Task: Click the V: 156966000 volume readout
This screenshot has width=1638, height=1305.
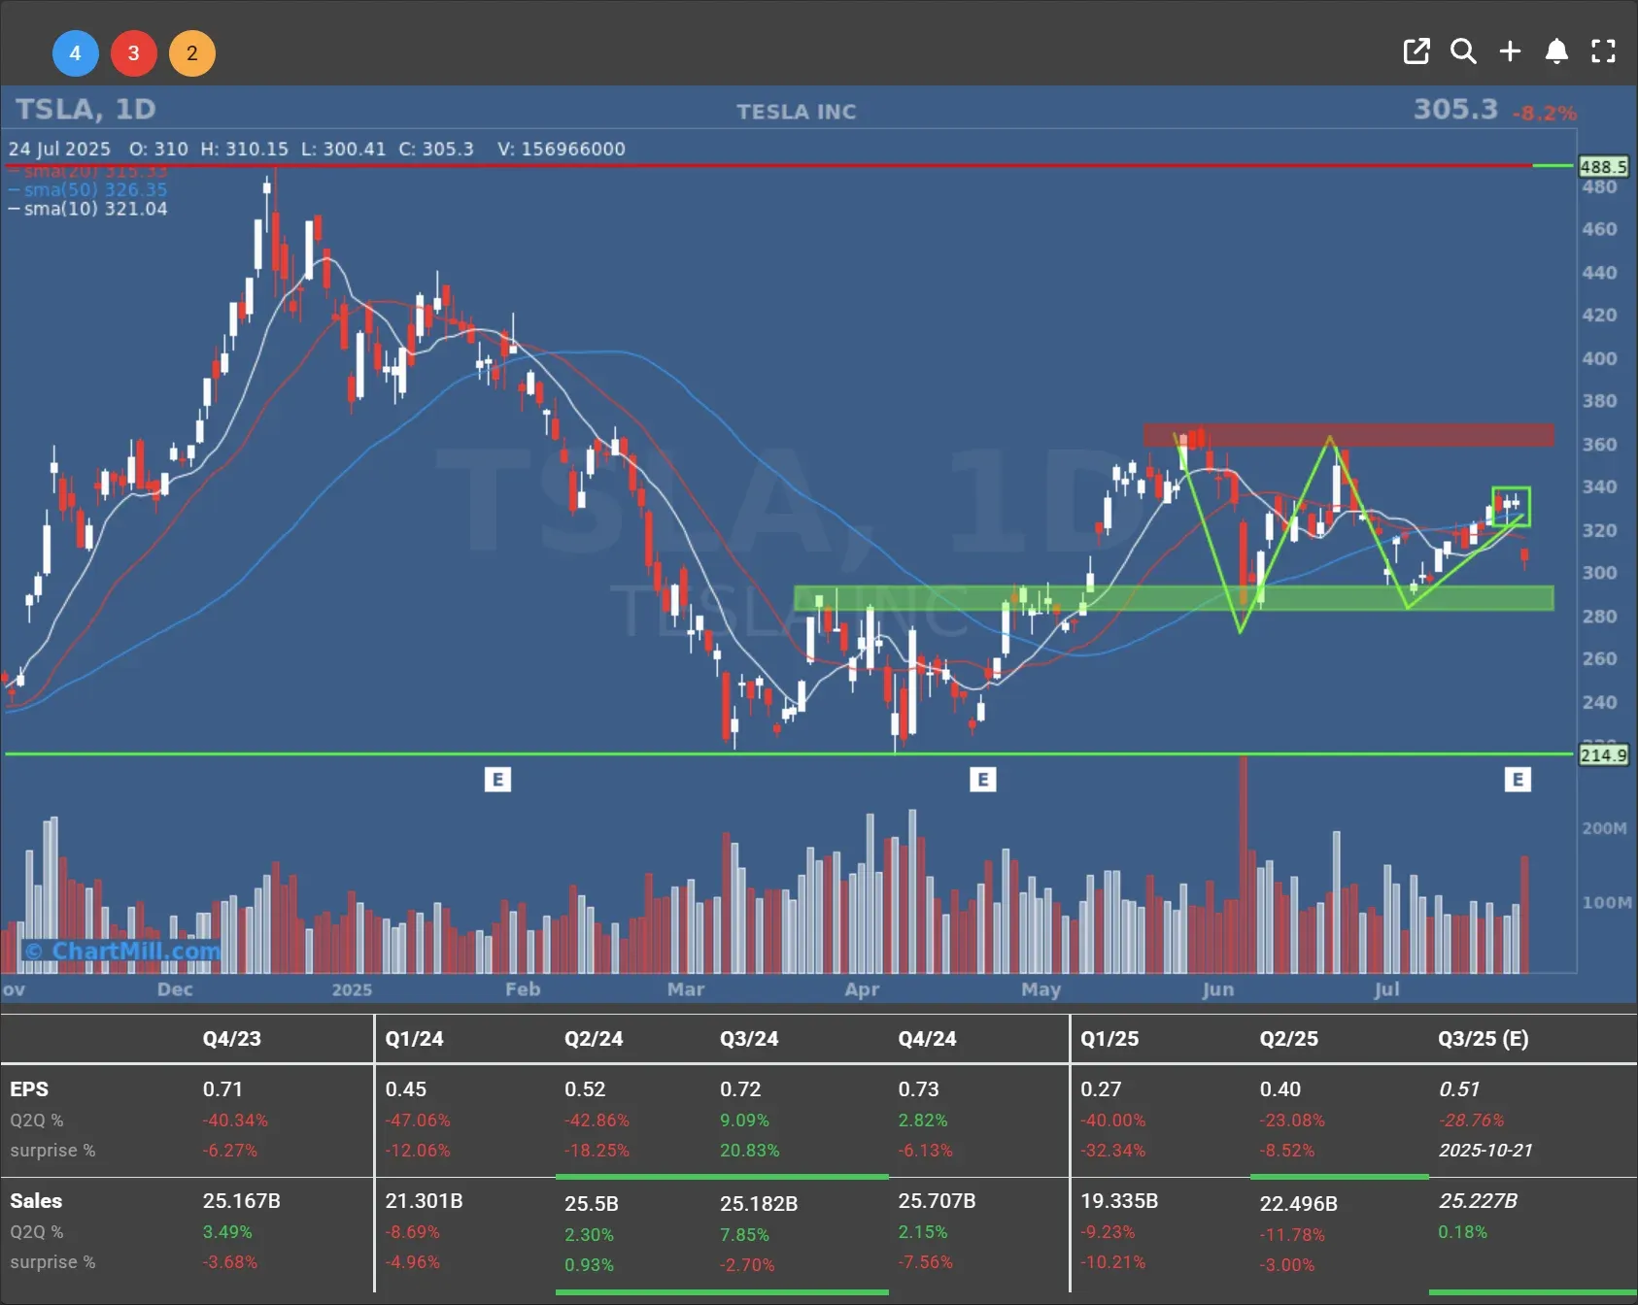Action: click(562, 150)
